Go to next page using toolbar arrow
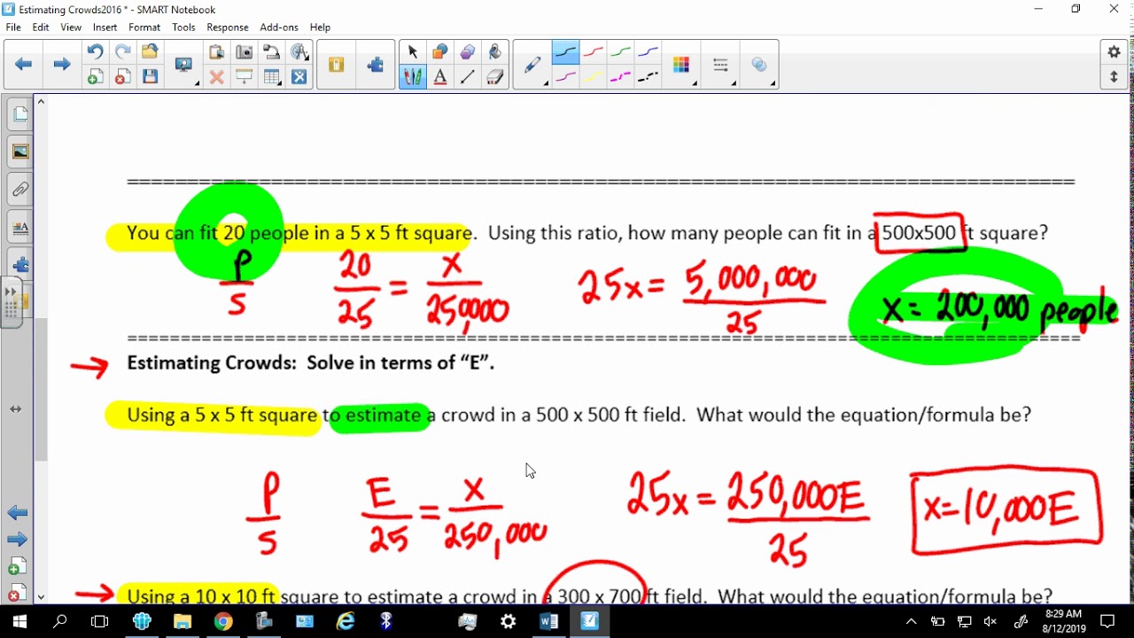Screen dimensions: 1134x638 (x=61, y=64)
